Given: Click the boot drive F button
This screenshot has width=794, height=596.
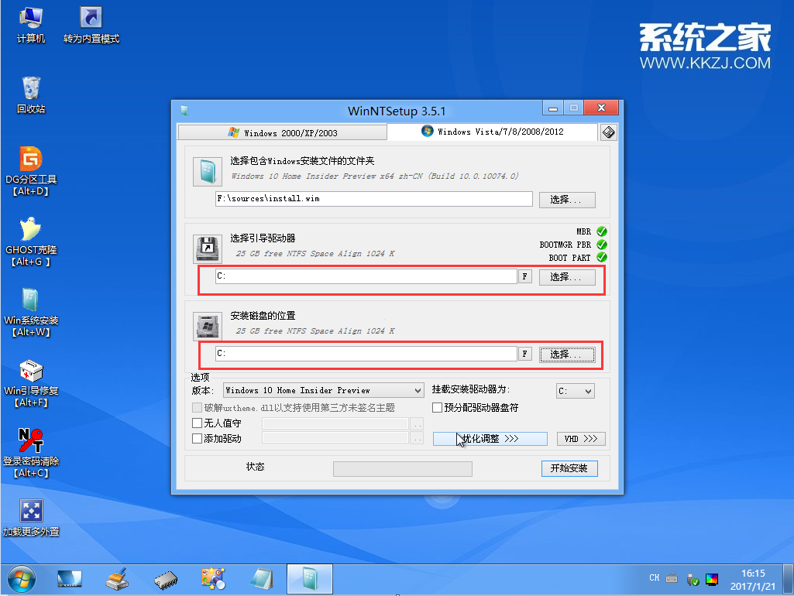Looking at the screenshot, I should pyautogui.click(x=524, y=276).
